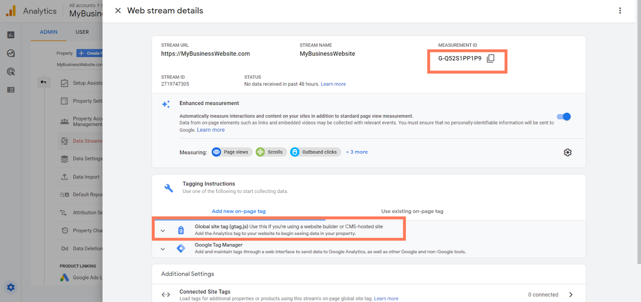Viewport: 641px width, 302px height.
Task: Click the vertical scrollbar on right edge
Action: 638,132
